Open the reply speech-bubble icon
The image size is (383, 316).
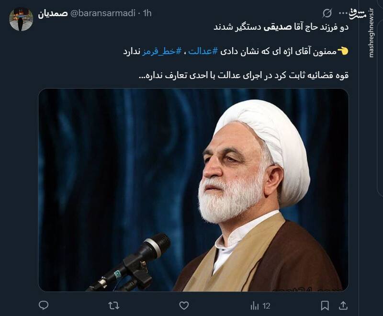(44, 305)
